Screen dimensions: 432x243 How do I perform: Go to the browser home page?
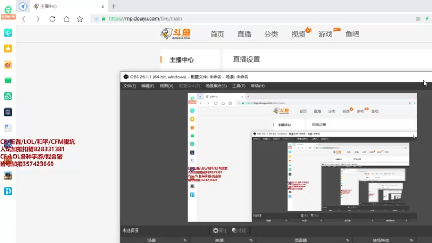point(66,19)
